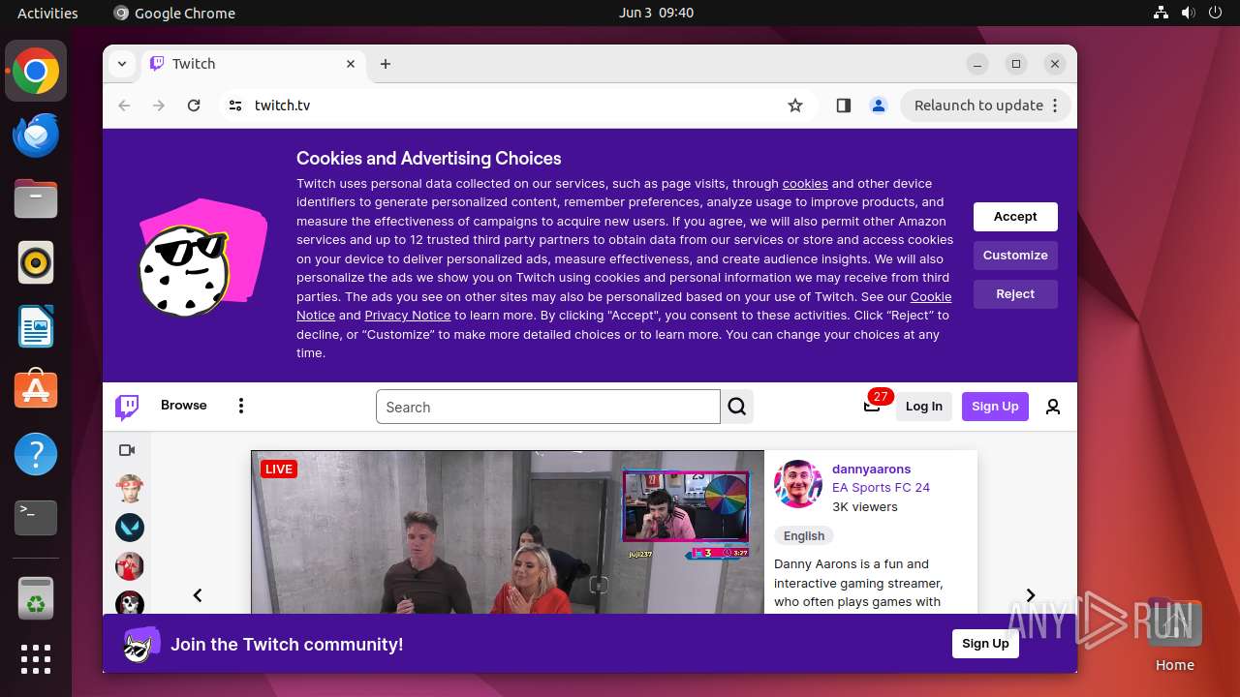This screenshot has height=697, width=1240.
Task: Open Browse in Twitch navigation
Action: click(184, 406)
